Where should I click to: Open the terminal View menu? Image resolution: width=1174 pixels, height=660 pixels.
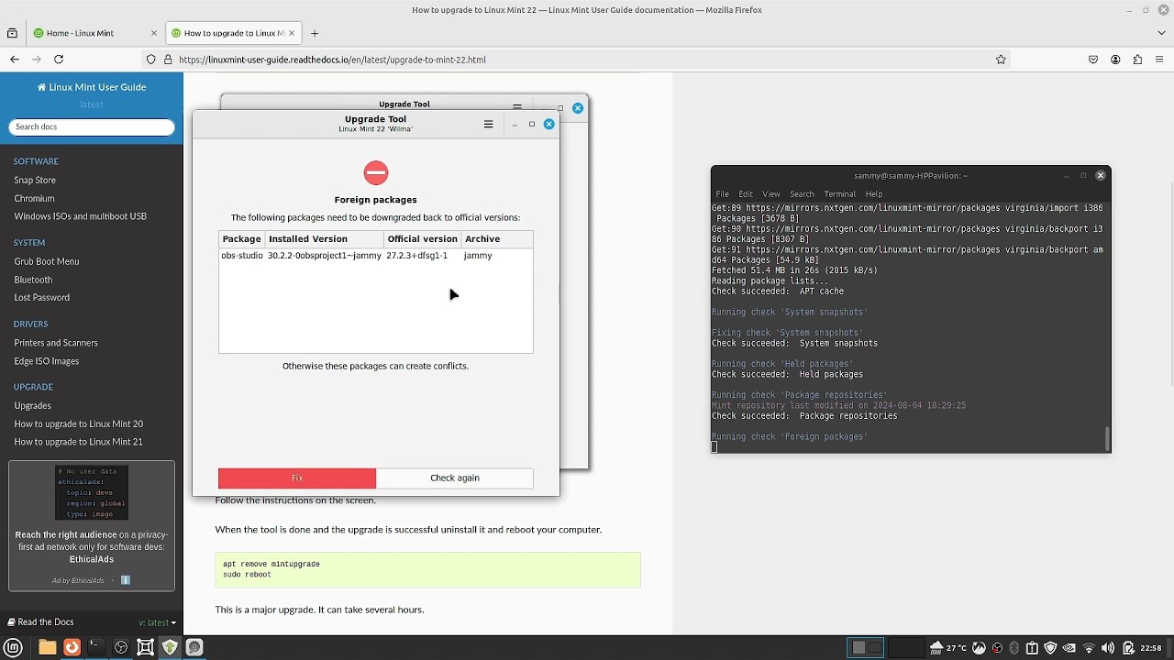pos(771,194)
